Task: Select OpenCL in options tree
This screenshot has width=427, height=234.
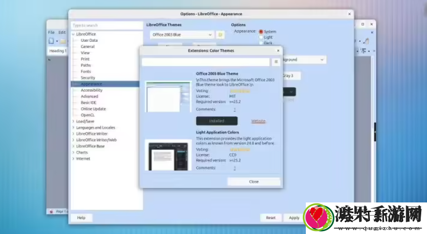Action: point(87,115)
